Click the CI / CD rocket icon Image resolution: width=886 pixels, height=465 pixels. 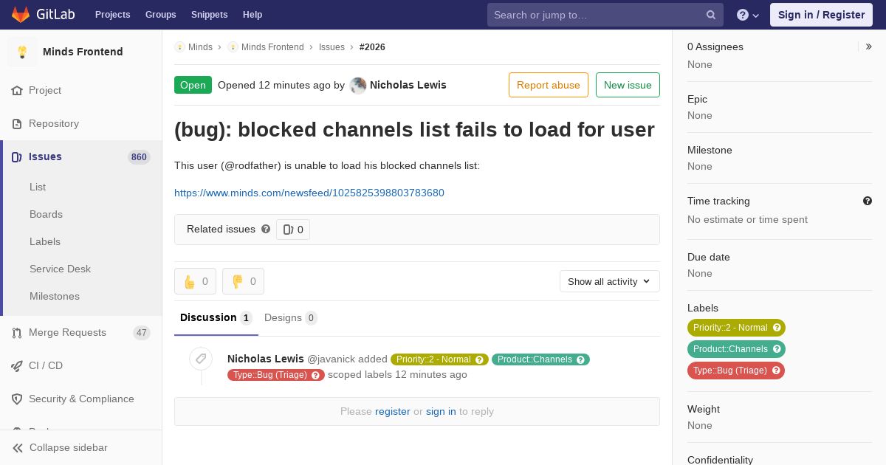pyautogui.click(x=17, y=366)
